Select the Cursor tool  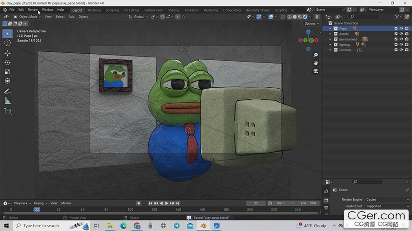coord(7,43)
